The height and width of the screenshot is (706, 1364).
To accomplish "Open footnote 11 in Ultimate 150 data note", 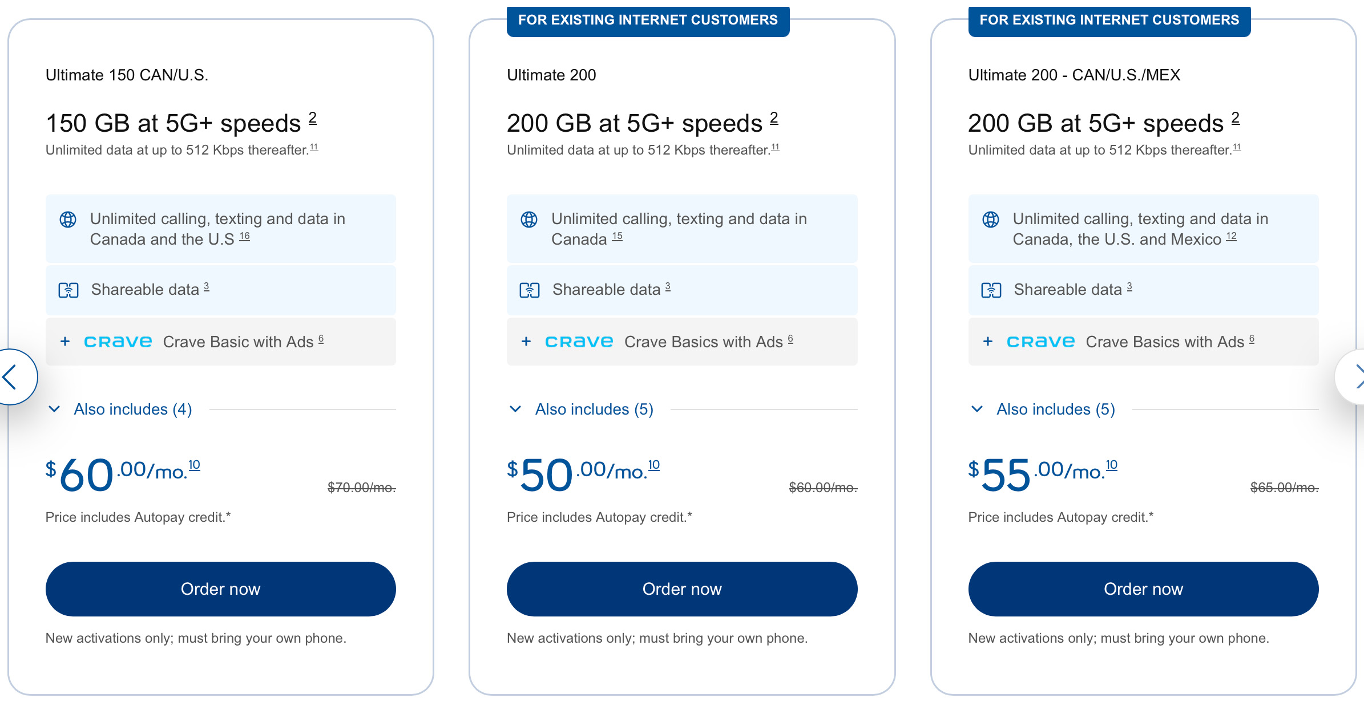I will click(x=314, y=147).
